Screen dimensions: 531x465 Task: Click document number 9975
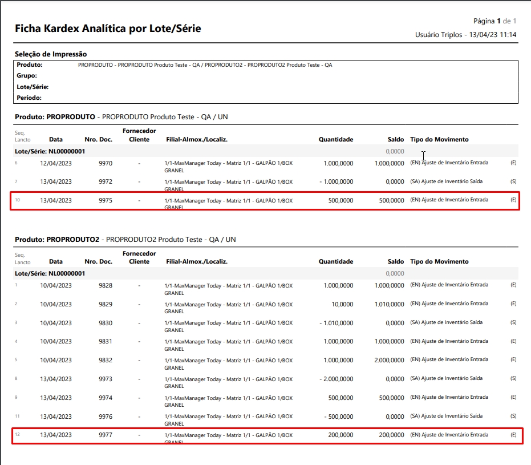coord(106,200)
